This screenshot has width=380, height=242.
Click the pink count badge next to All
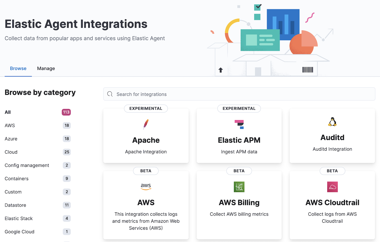click(x=66, y=112)
